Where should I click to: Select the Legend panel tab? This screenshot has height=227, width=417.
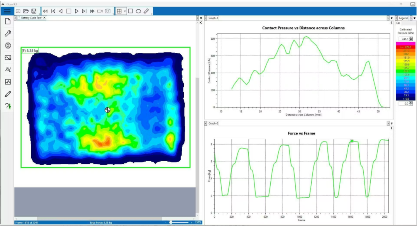click(403, 18)
